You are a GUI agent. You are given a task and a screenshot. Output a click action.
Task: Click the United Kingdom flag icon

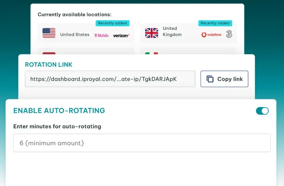pos(151,33)
